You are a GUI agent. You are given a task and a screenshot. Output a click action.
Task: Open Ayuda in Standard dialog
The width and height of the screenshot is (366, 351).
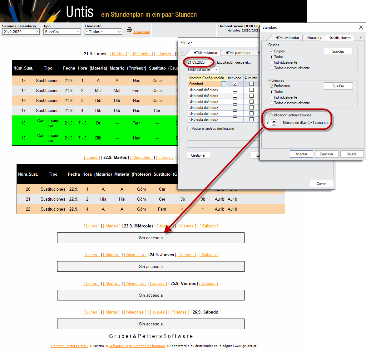[x=352, y=154]
